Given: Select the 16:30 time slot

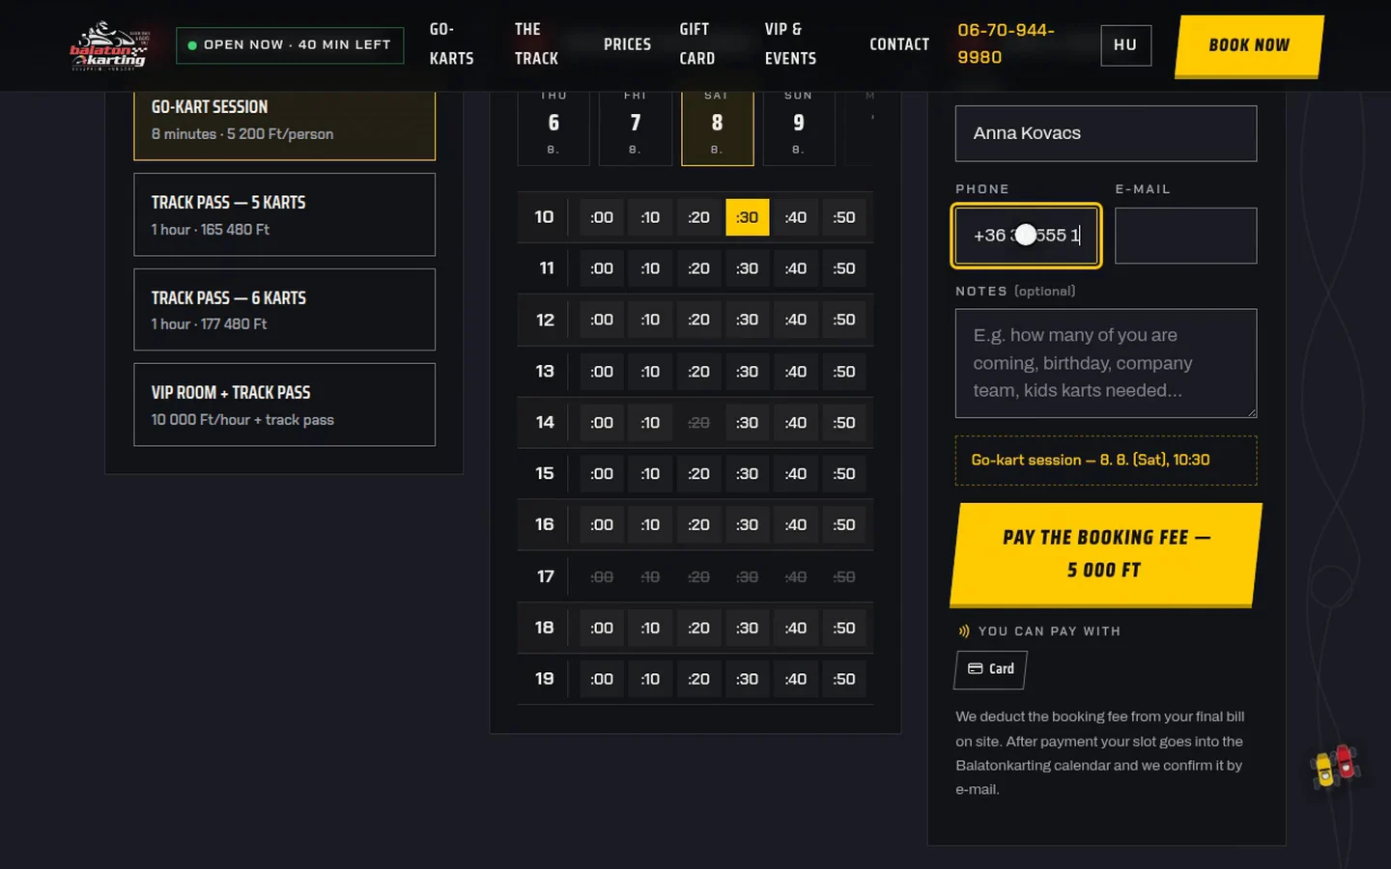Looking at the screenshot, I should click(x=748, y=525).
